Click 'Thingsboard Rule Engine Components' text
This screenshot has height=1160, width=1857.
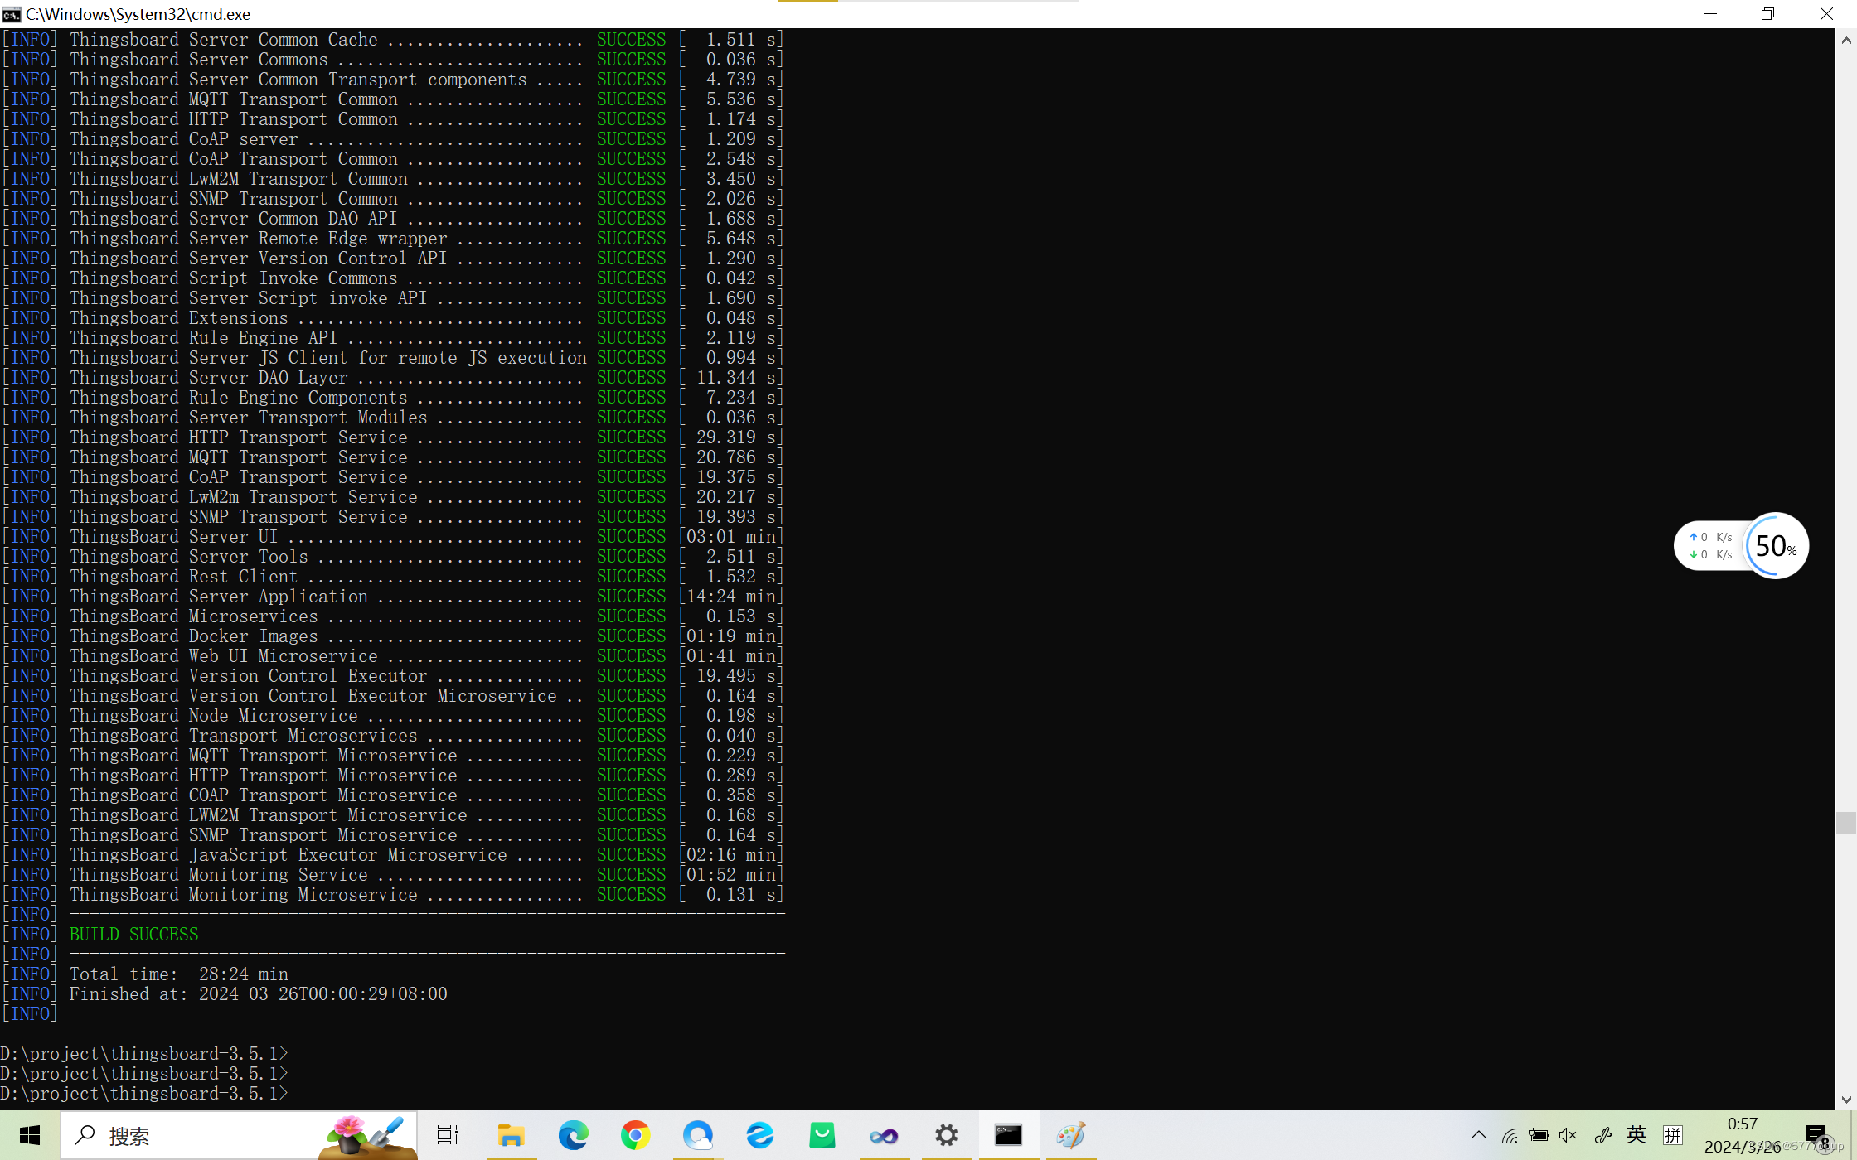click(x=238, y=398)
